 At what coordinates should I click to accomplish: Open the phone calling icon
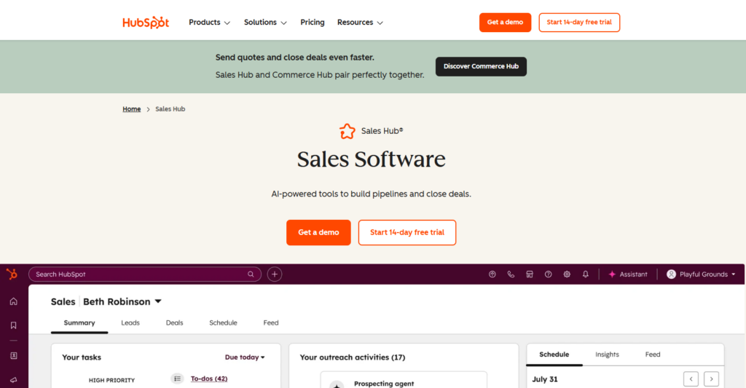click(511, 274)
